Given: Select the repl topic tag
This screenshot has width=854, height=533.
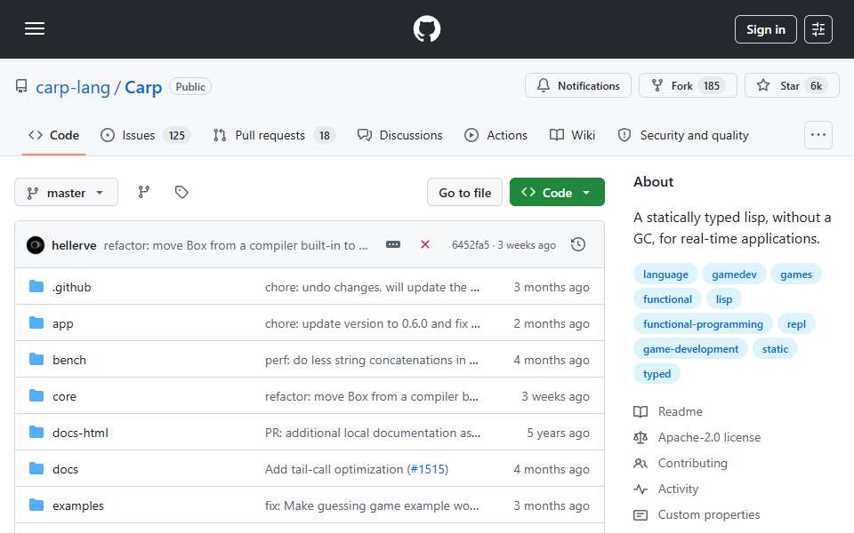Looking at the screenshot, I should click(x=795, y=324).
